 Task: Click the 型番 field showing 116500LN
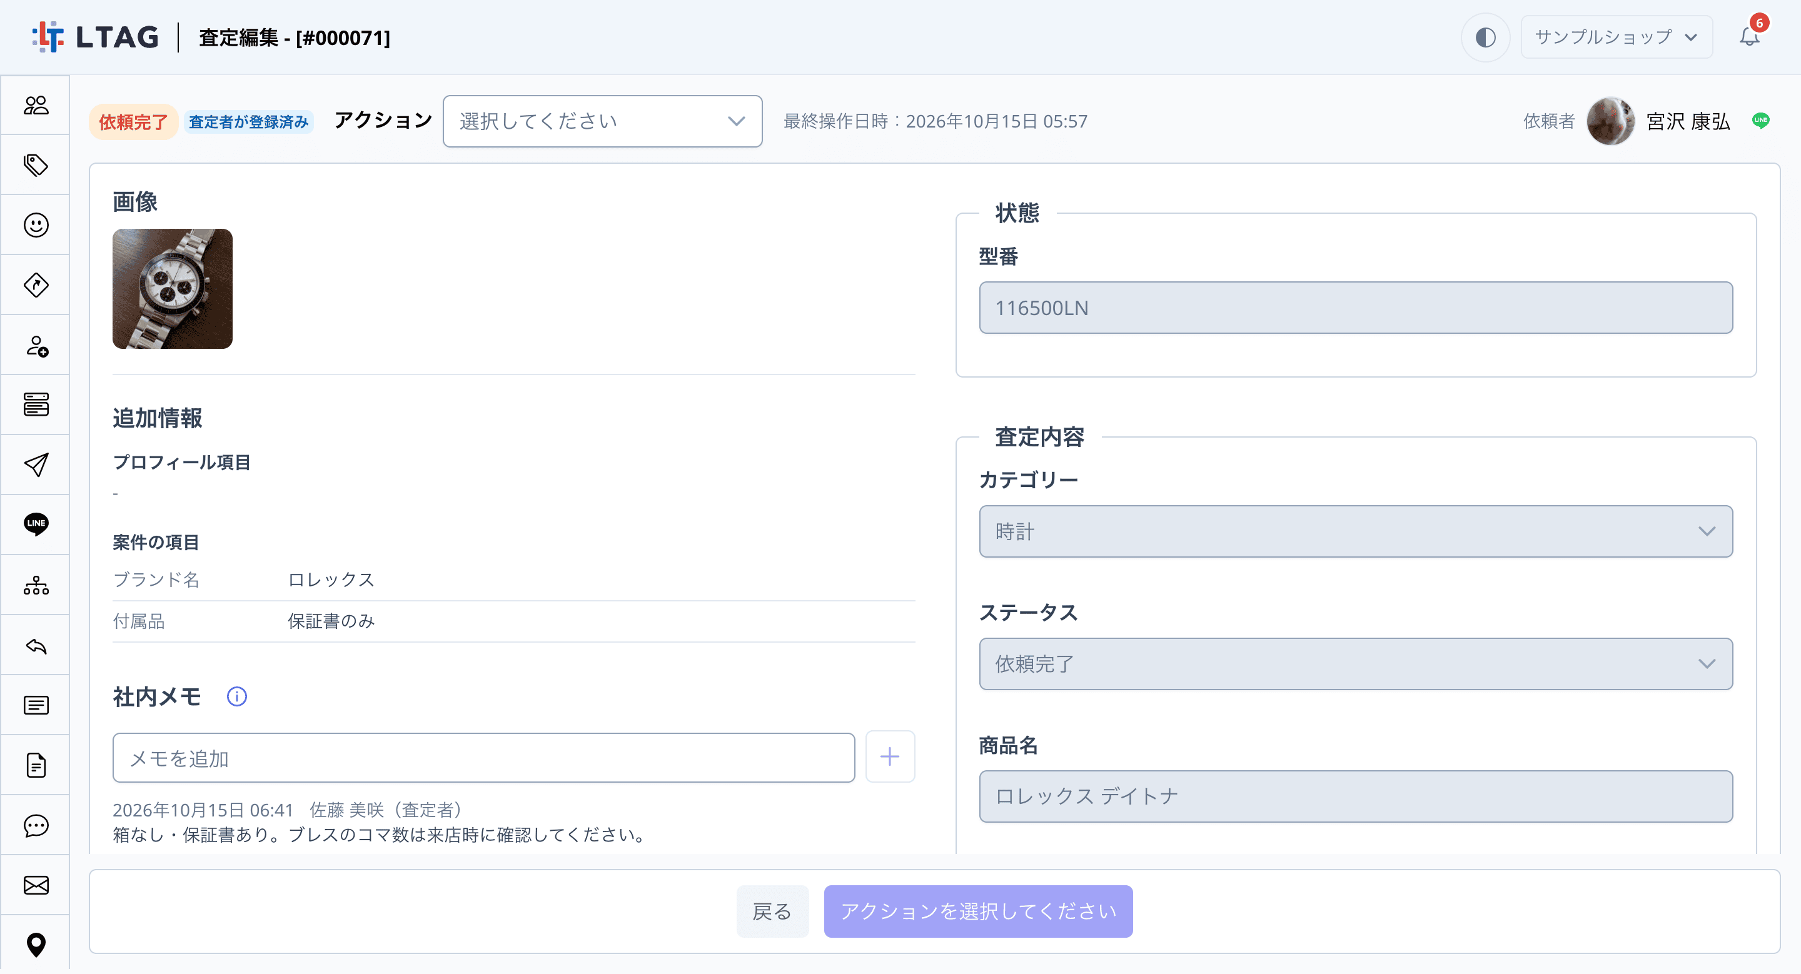click(x=1356, y=308)
